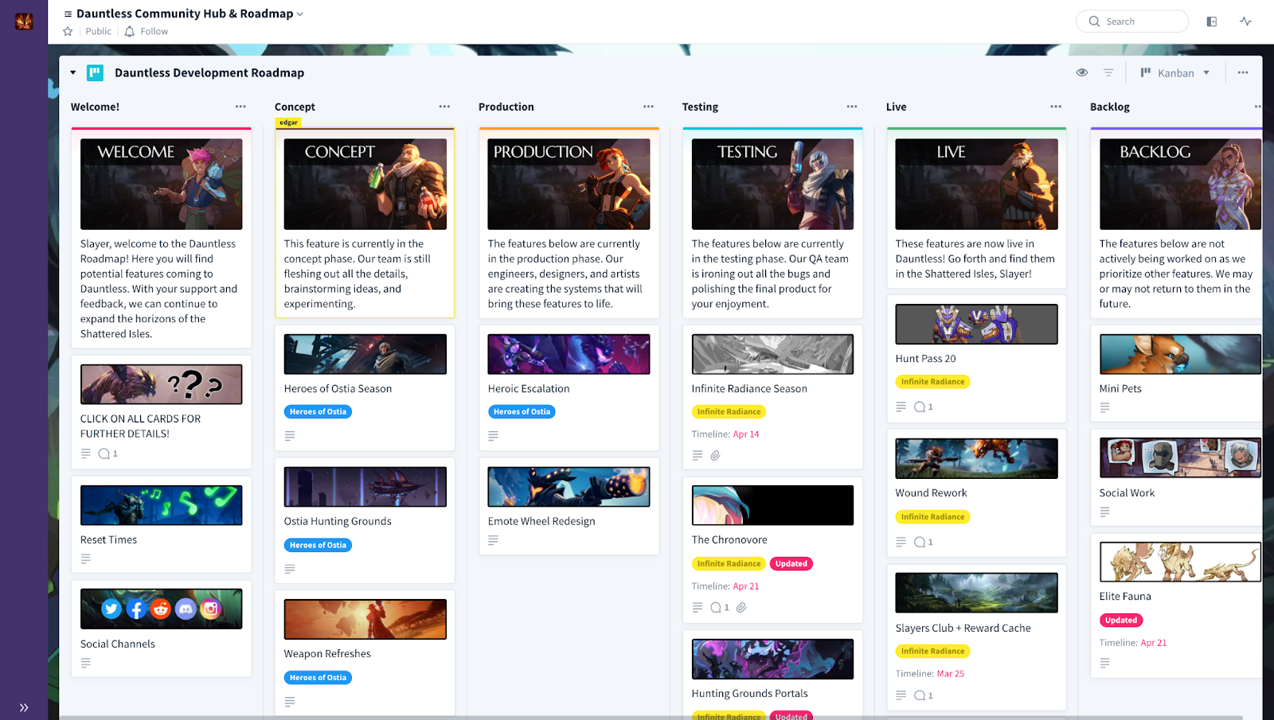Click the Welcome! column header
Viewport: 1274px width, 720px height.
95,107
